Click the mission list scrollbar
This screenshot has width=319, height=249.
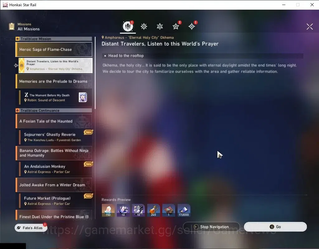[x=95, y=73]
